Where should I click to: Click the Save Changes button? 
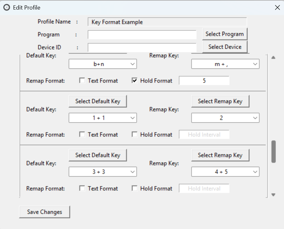(x=45, y=212)
